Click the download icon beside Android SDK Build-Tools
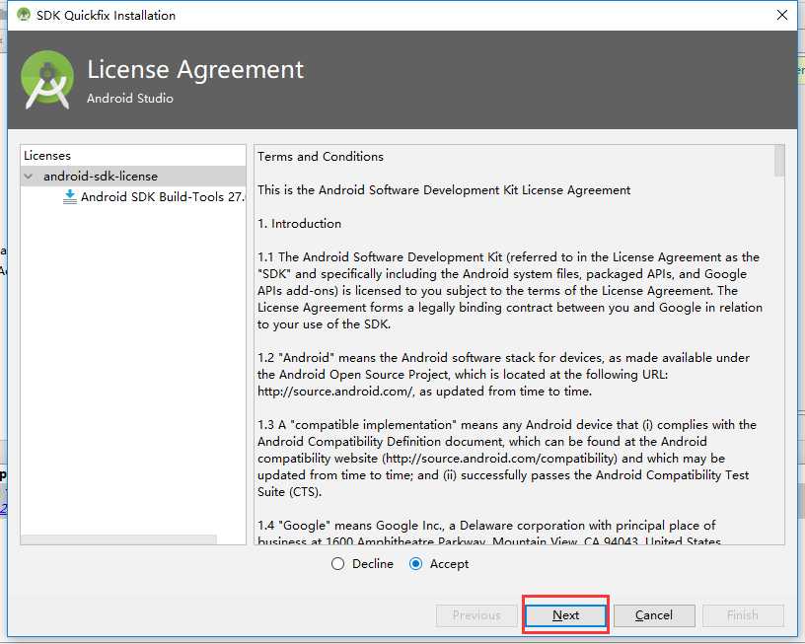 [x=69, y=196]
